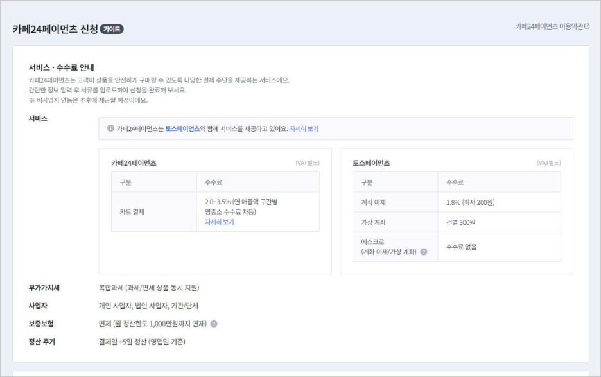The image size is (601, 377).
Task: Click the 카드 결제 table cell
Action: click(x=154, y=212)
